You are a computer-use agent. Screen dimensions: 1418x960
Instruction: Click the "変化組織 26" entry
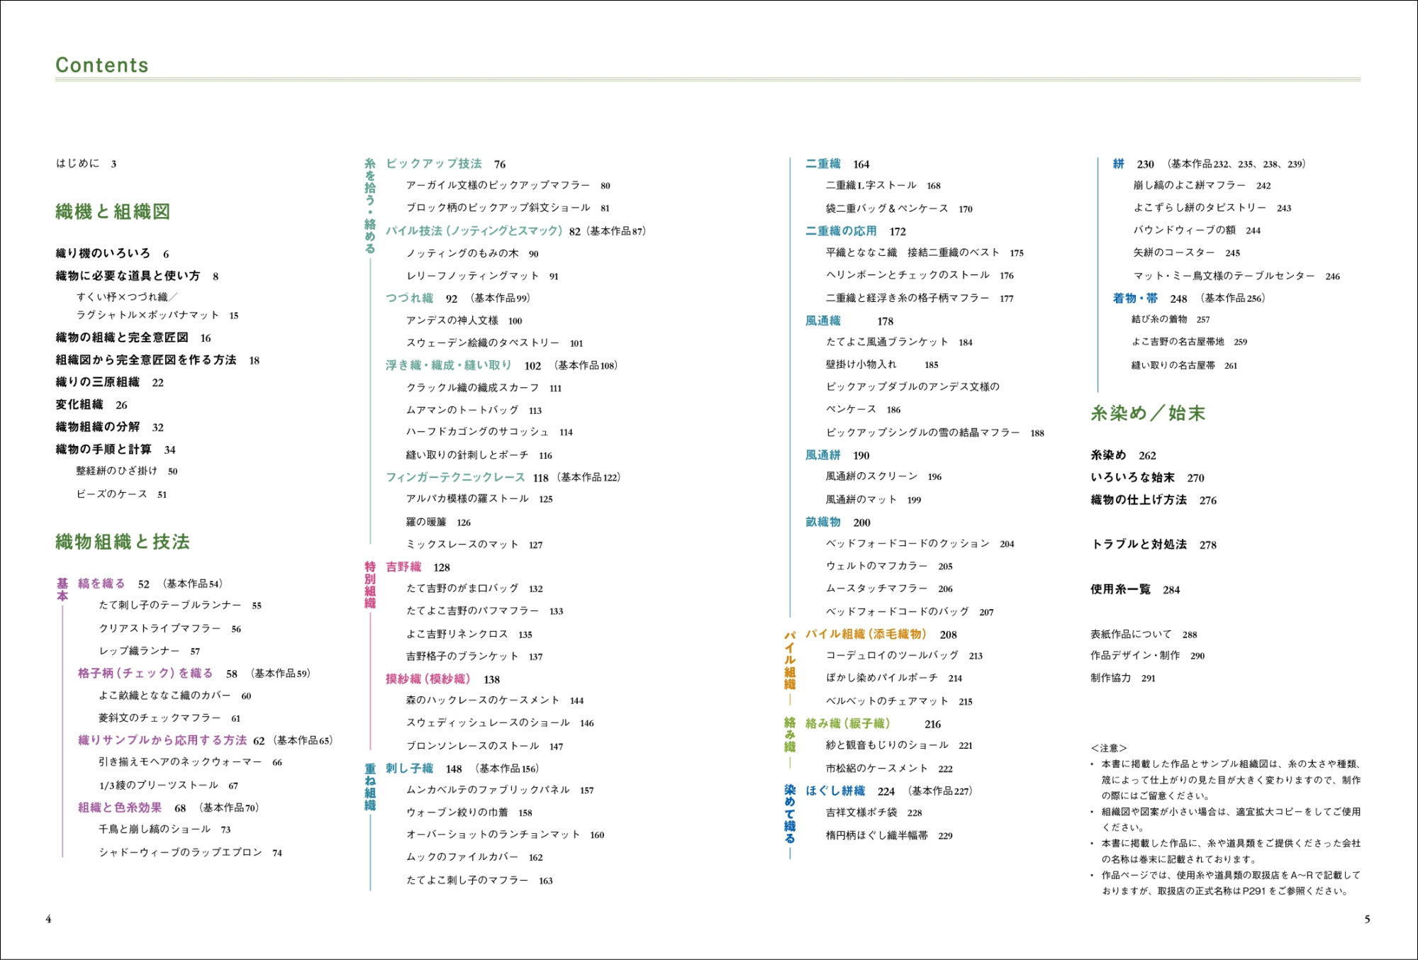coord(91,405)
